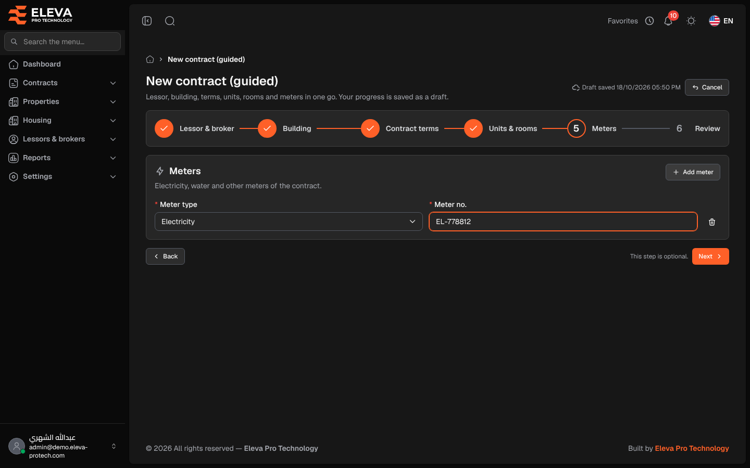Click the Meters lightning bolt icon
This screenshot has width=750, height=468.
click(160, 171)
